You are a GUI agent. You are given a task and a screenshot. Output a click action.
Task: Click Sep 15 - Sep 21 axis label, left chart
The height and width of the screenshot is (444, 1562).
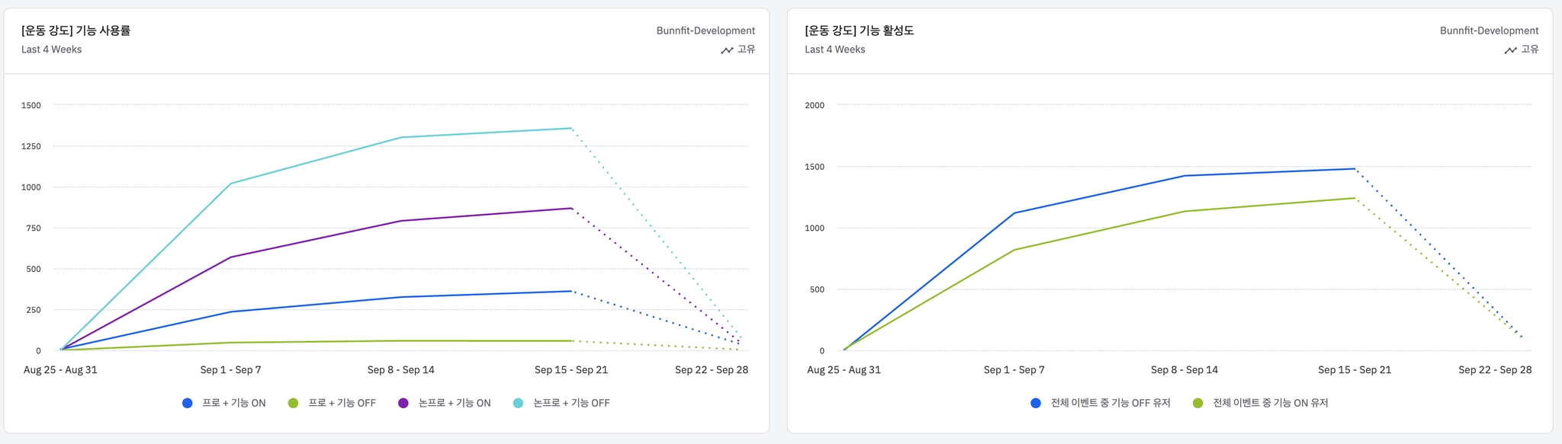click(x=571, y=370)
